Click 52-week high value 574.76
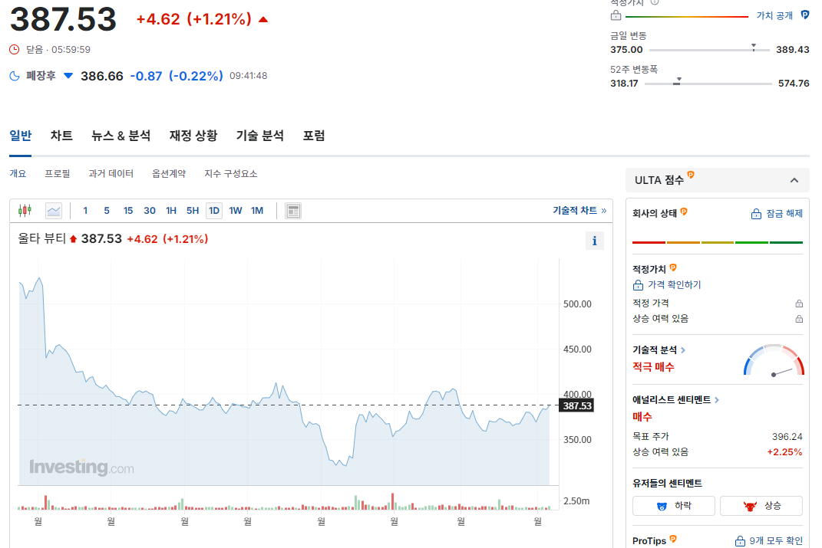 793,84
